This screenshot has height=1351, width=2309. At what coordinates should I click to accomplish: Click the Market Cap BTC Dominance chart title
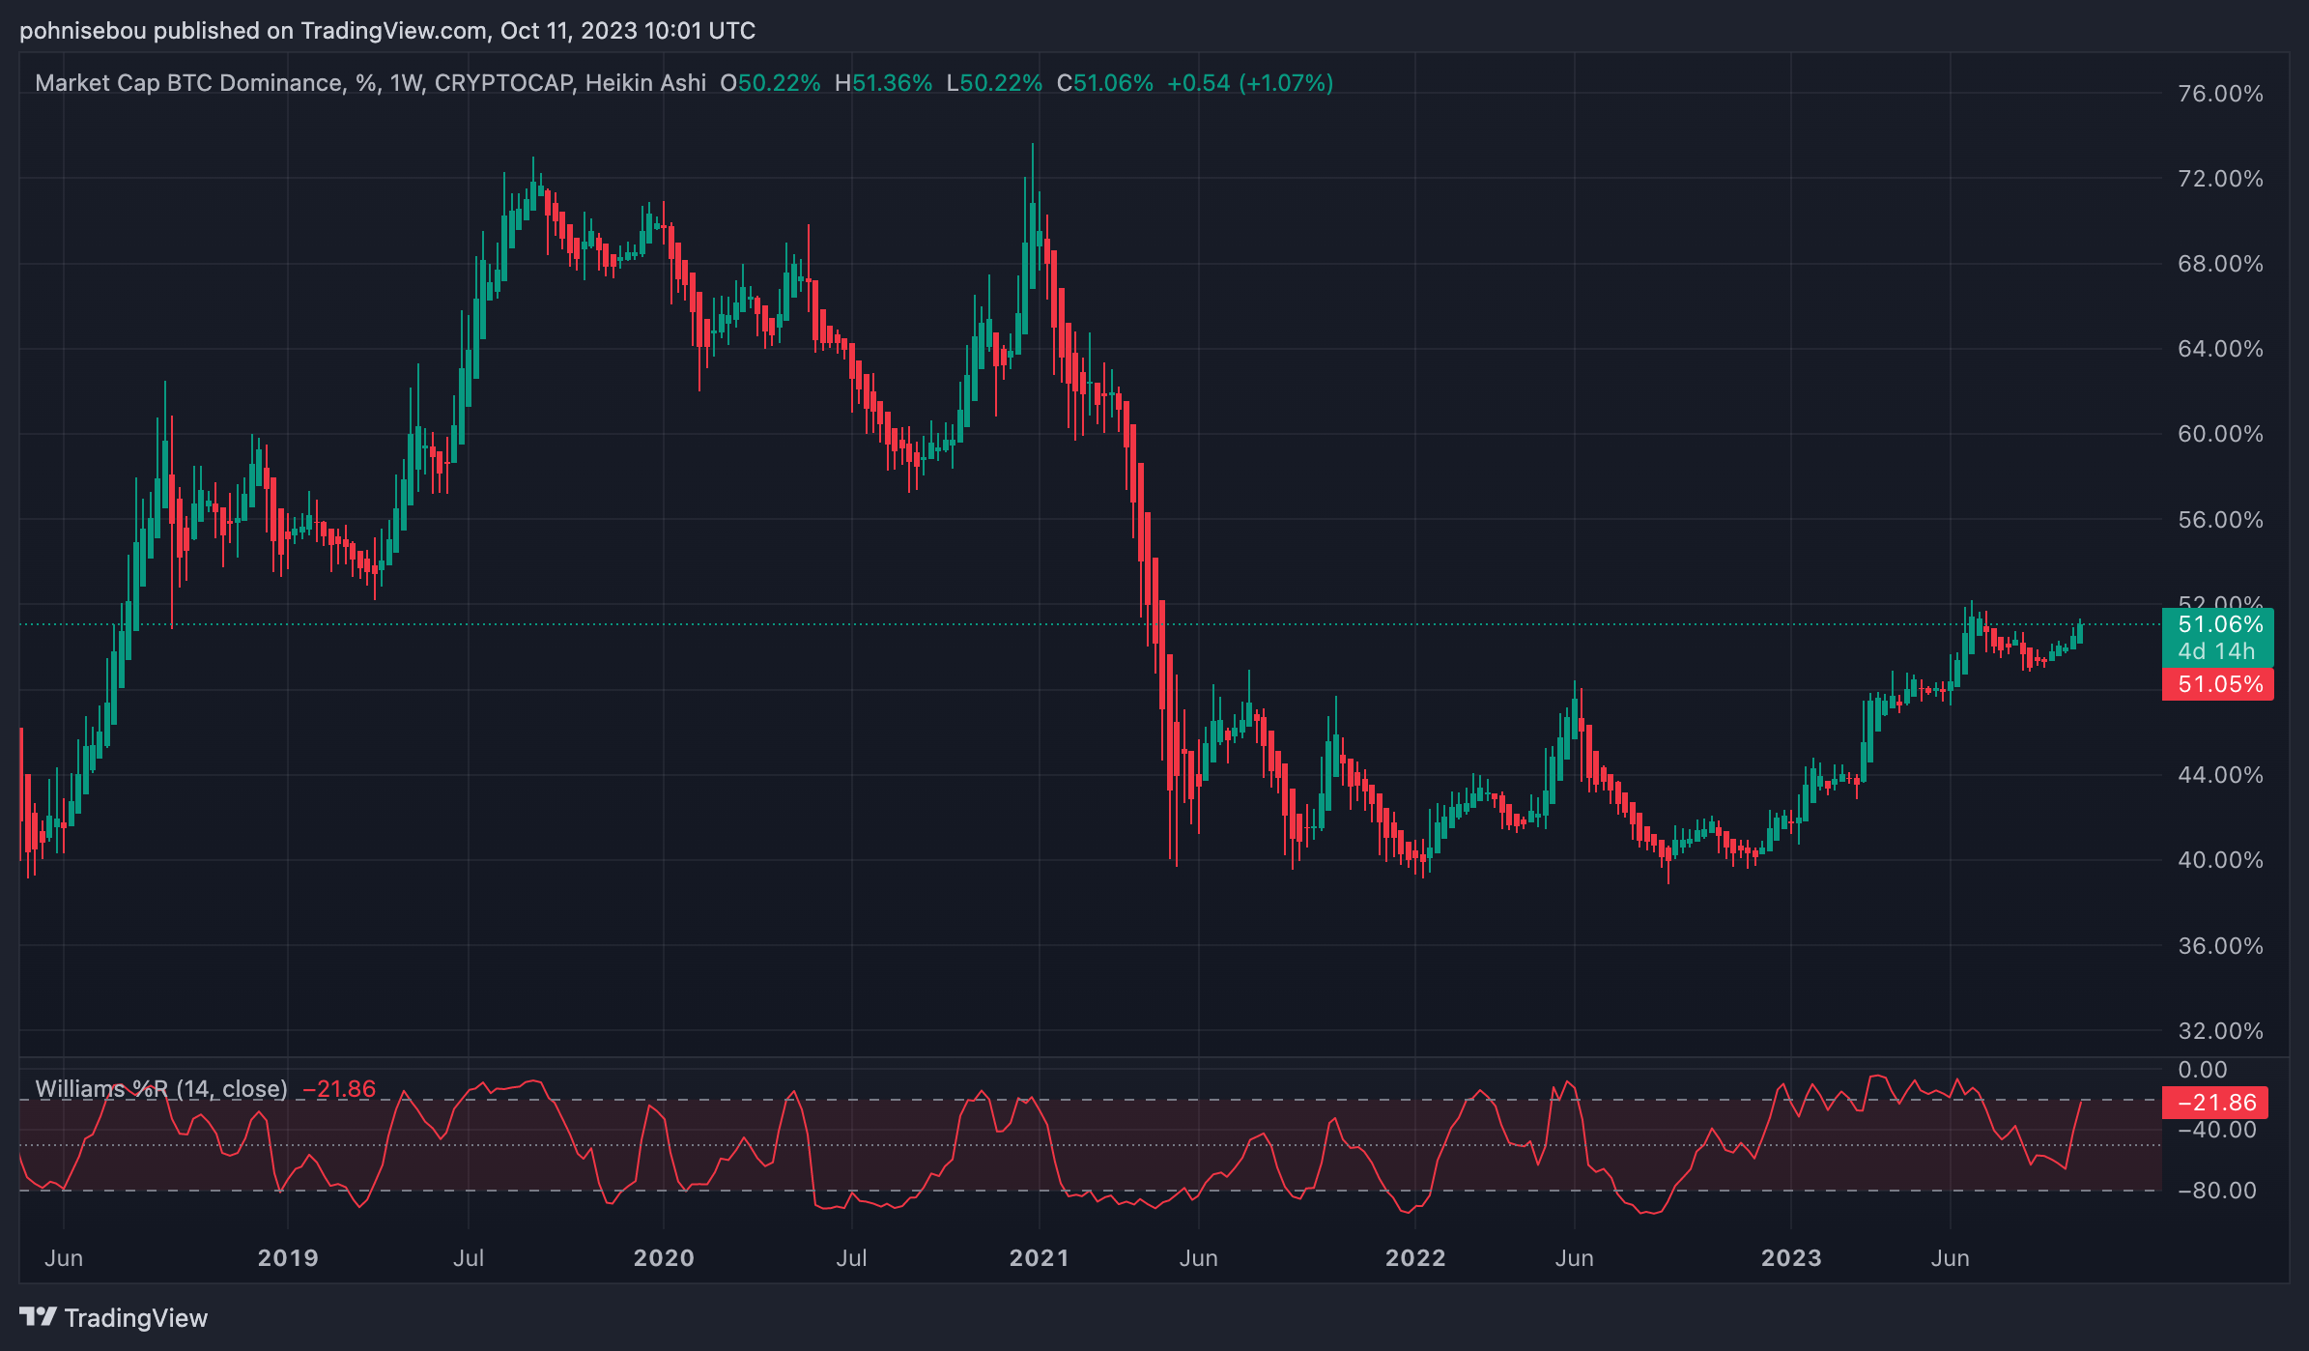click(188, 83)
